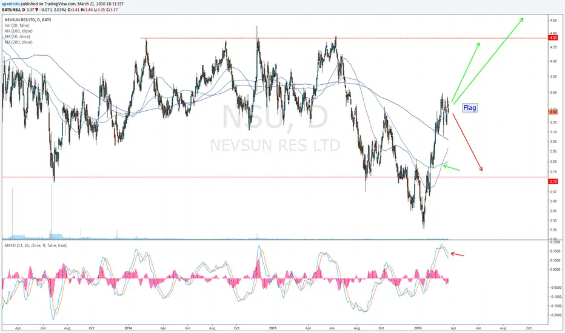The height and width of the screenshot is (333, 565).
Task: Select the Vol (20, false) indicator label
Action: [x=17, y=25]
